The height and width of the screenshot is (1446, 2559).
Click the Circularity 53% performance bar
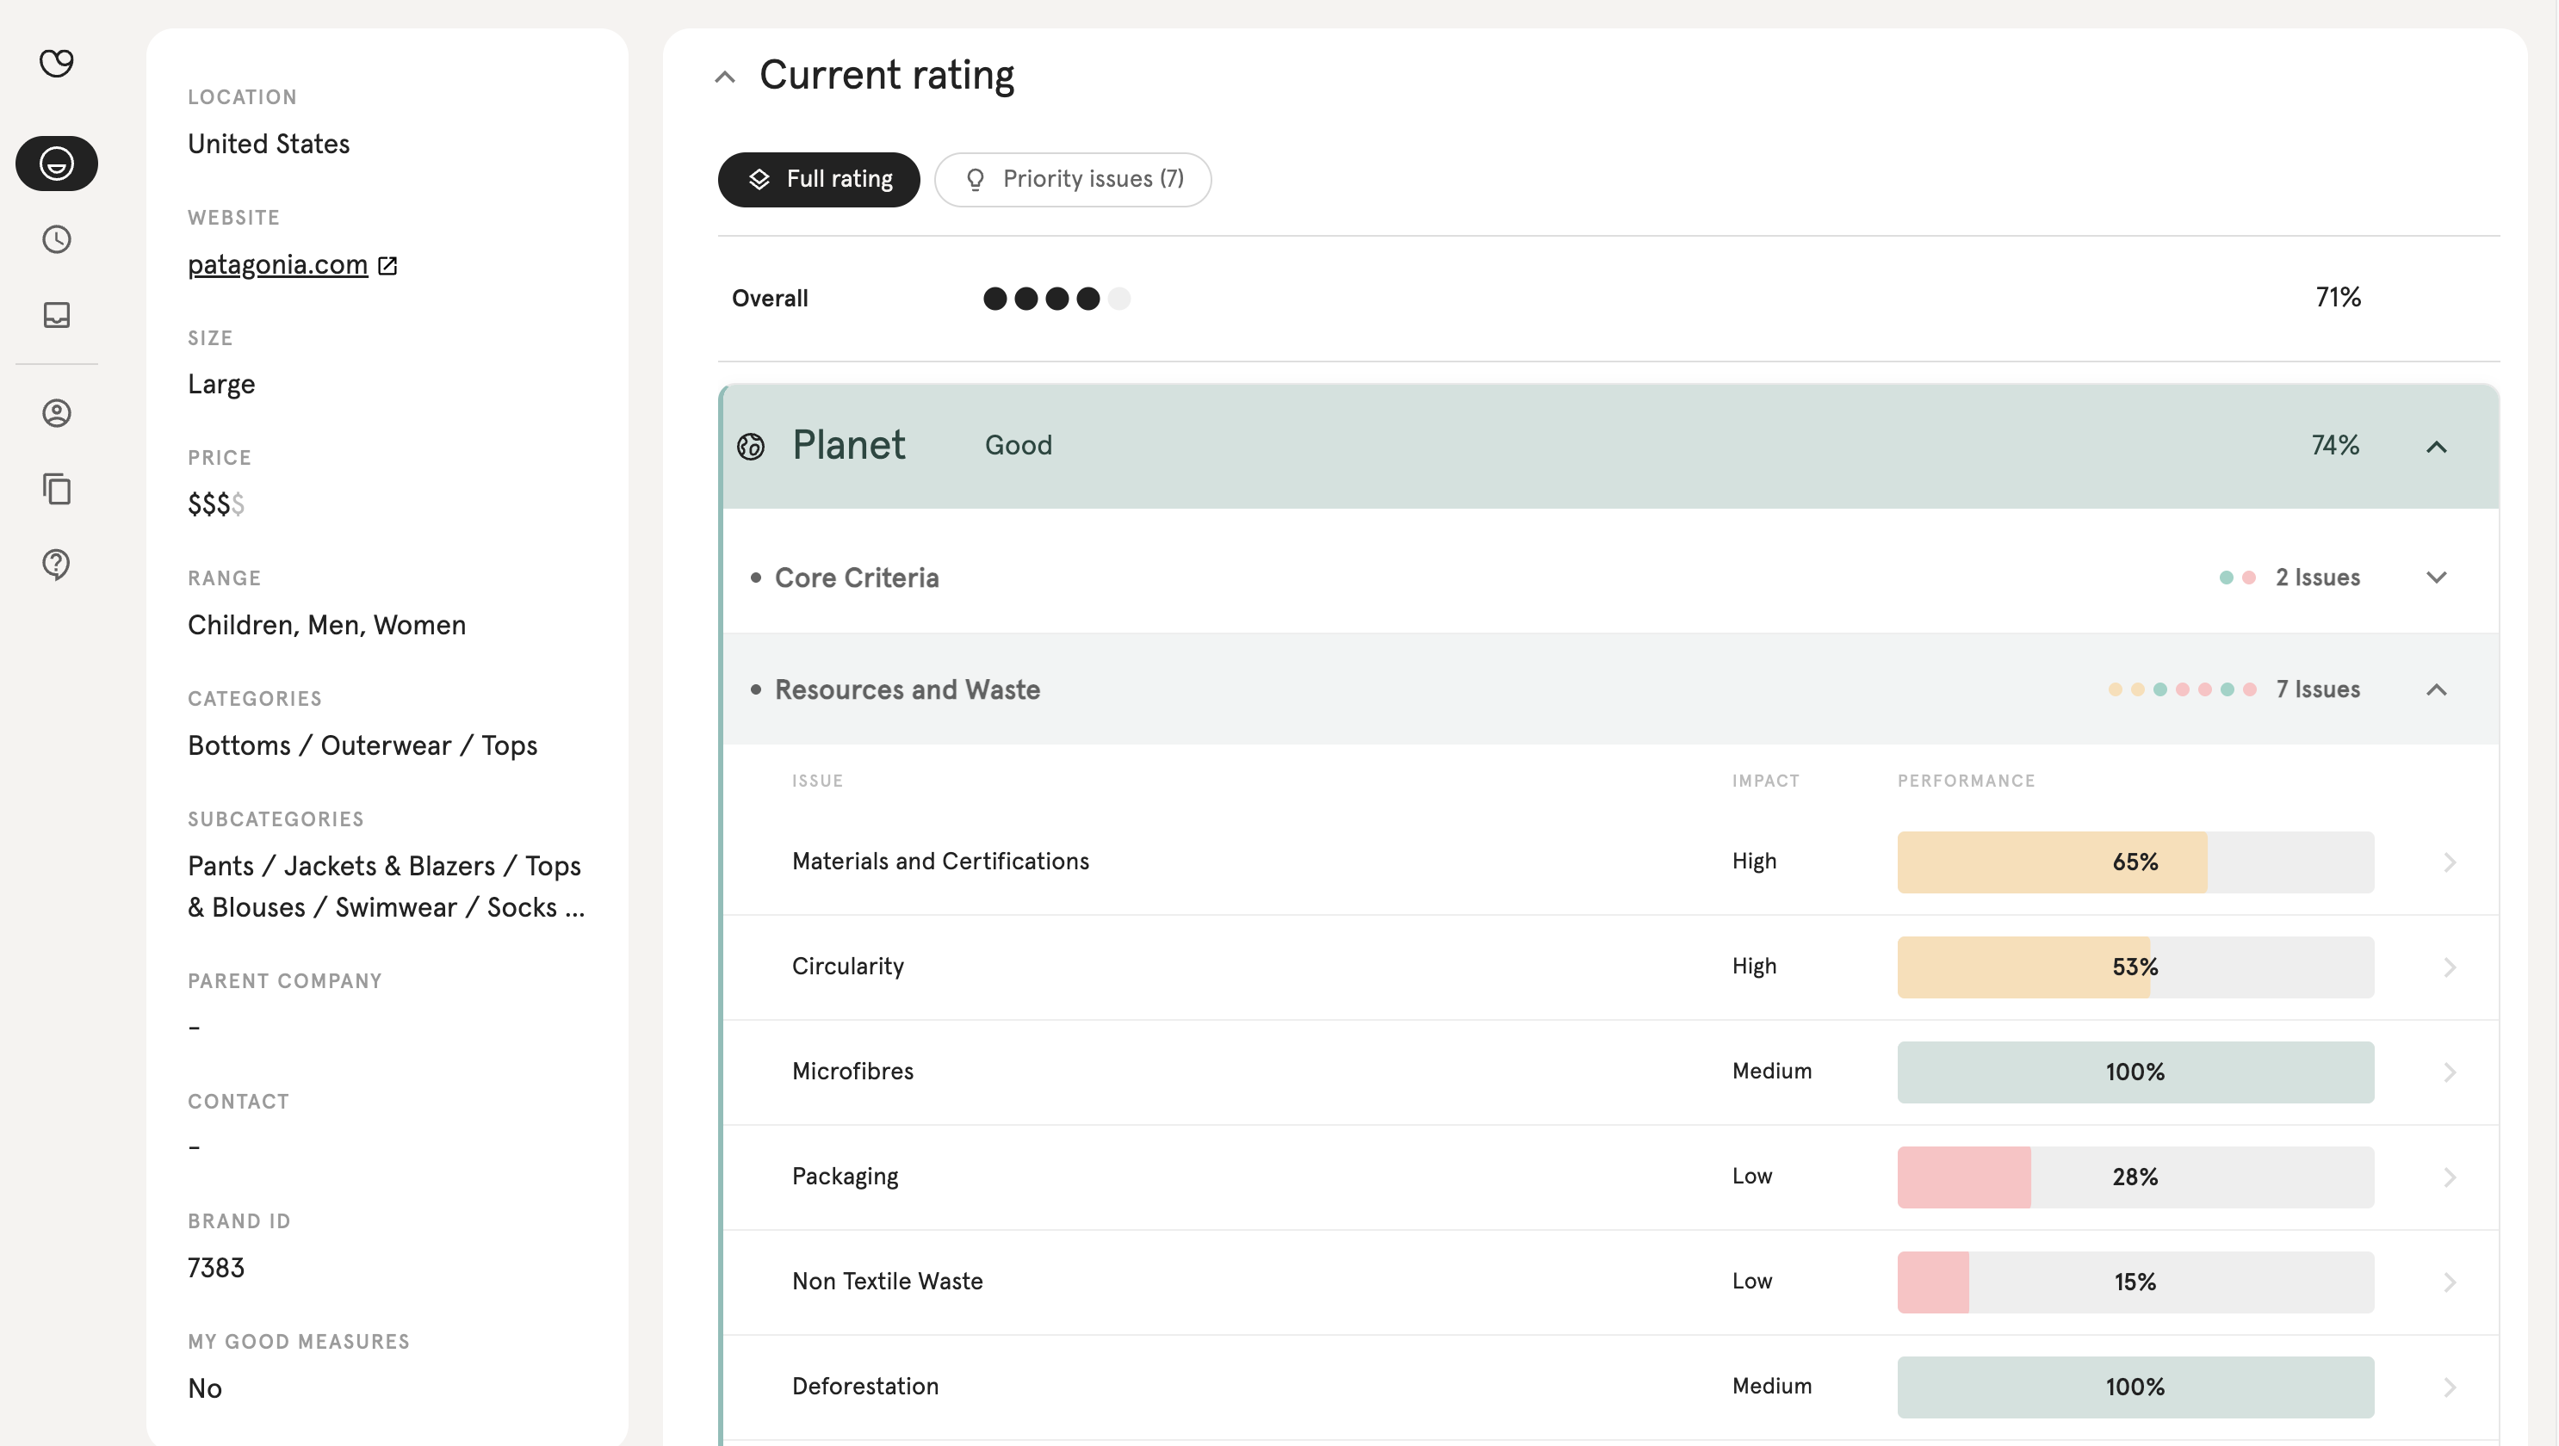click(x=2136, y=967)
